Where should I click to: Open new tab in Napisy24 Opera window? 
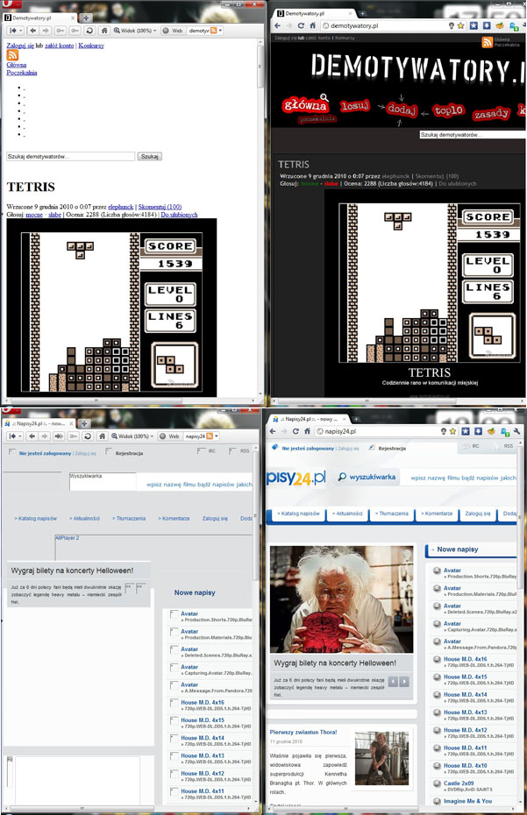click(84, 423)
